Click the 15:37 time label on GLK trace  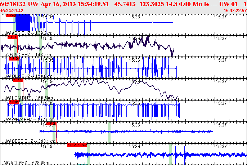pyautogui.click(x=221, y=60)
